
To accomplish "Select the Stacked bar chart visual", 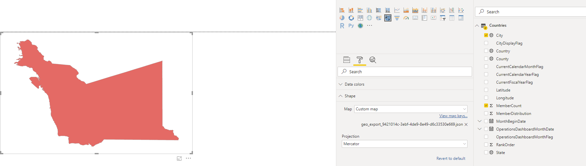I will pos(342,10).
